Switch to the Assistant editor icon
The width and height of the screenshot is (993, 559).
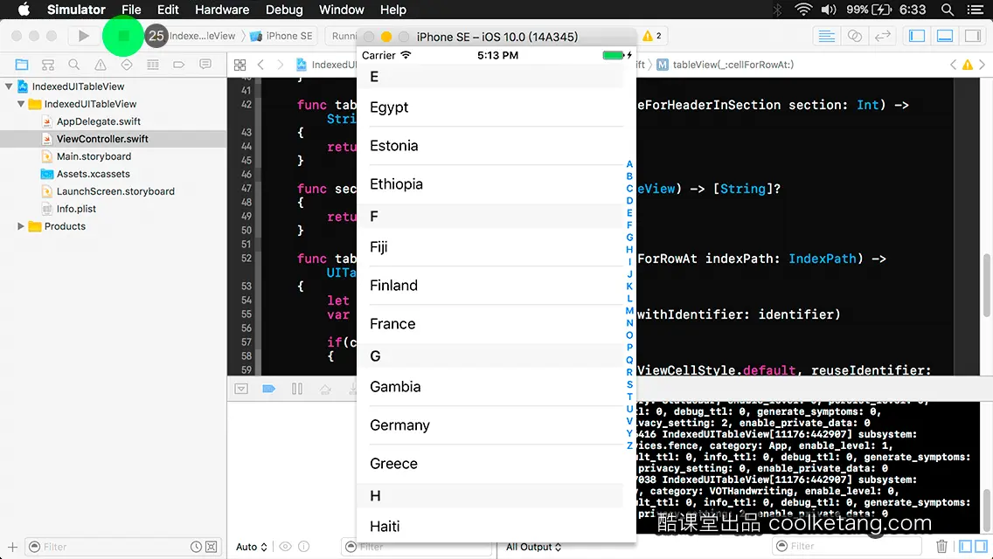[x=854, y=36]
